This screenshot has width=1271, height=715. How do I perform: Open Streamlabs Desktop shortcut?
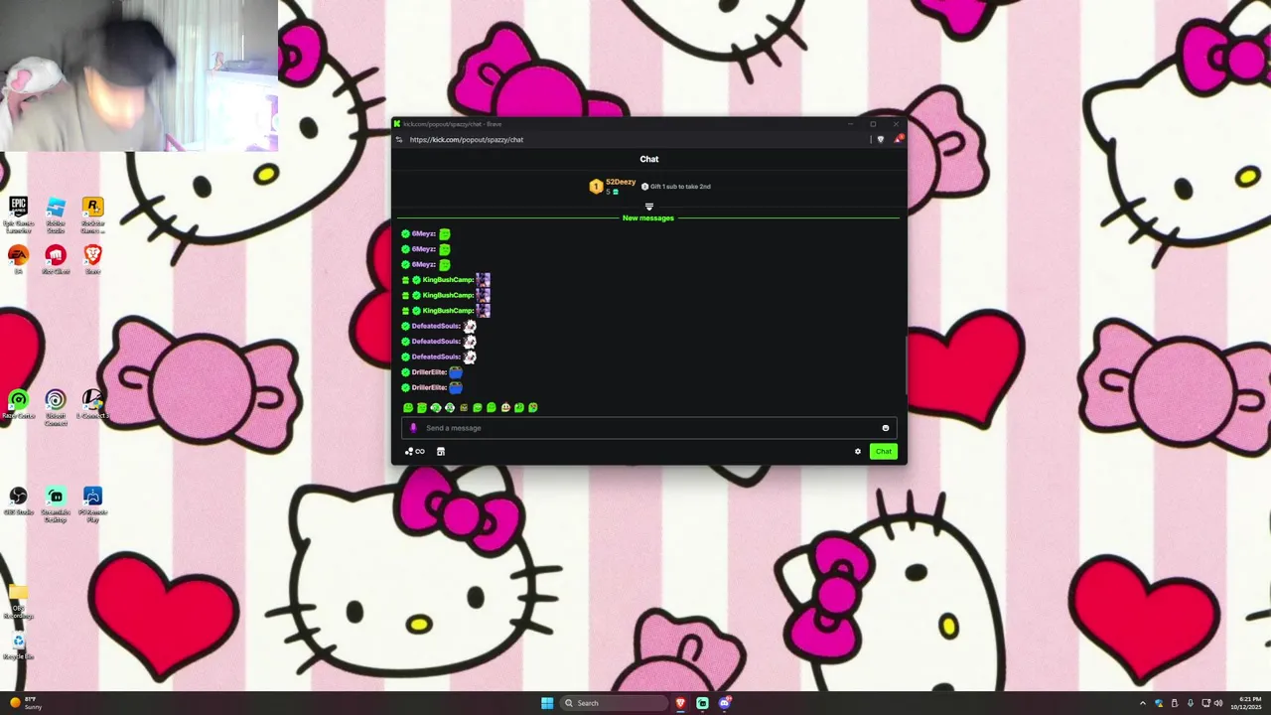click(56, 503)
